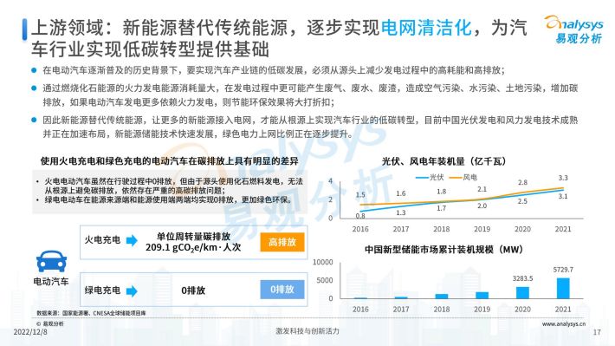Click the blue 0排放 label
This screenshot has width=615, height=346.
click(x=282, y=290)
